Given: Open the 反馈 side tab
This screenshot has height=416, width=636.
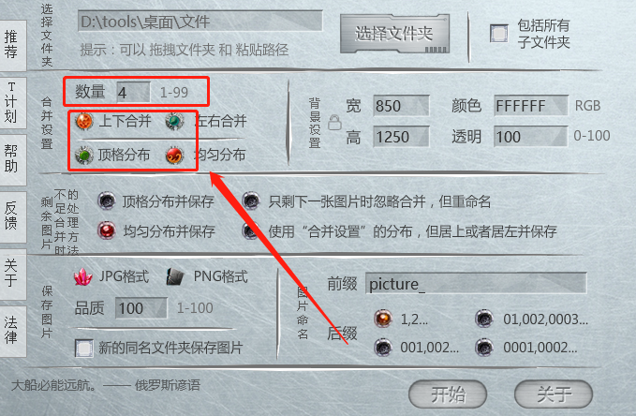Looking at the screenshot, I should click(x=12, y=216).
